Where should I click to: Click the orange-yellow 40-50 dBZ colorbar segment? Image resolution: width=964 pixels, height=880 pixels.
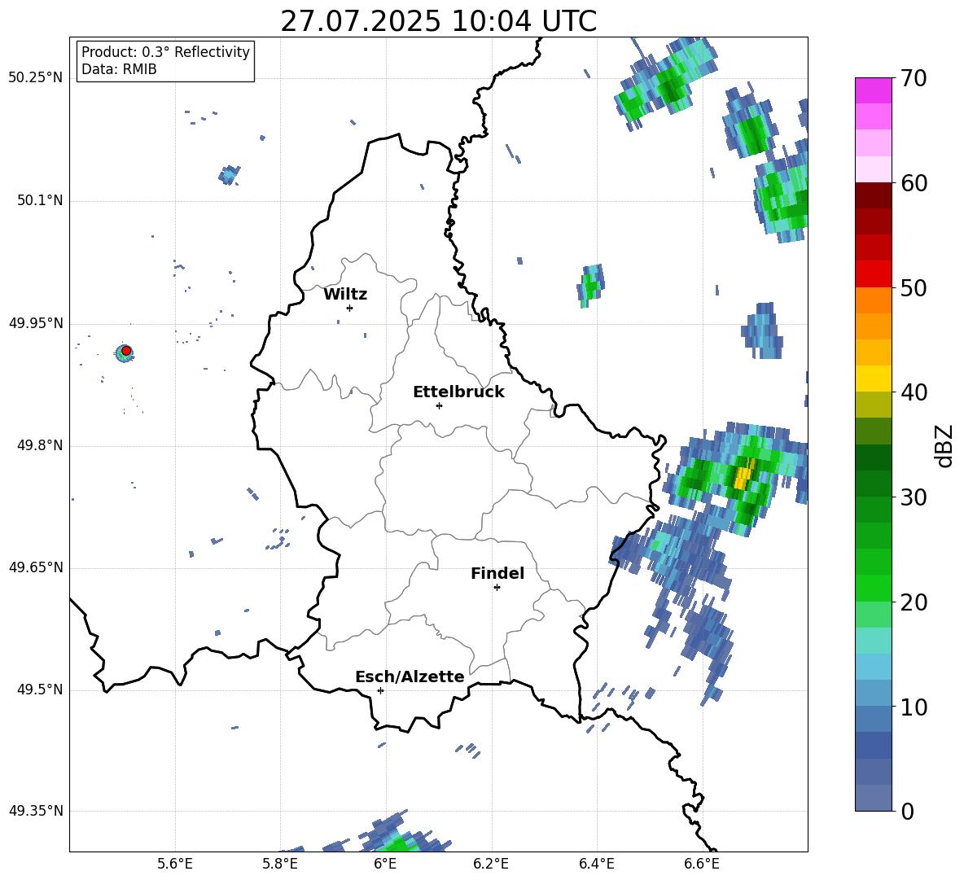pyautogui.click(x=873, y=339)
